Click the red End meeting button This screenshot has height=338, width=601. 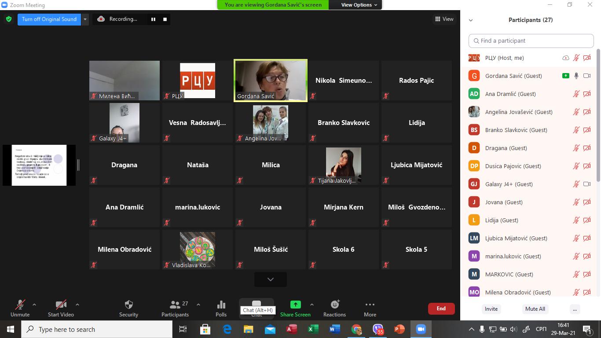pyautogui.click(x=441, y=309)
